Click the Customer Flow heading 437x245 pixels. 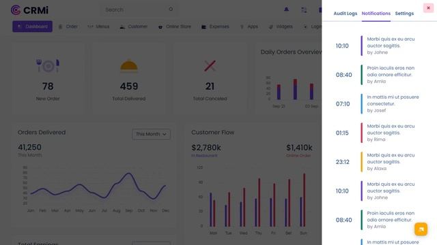212,133
